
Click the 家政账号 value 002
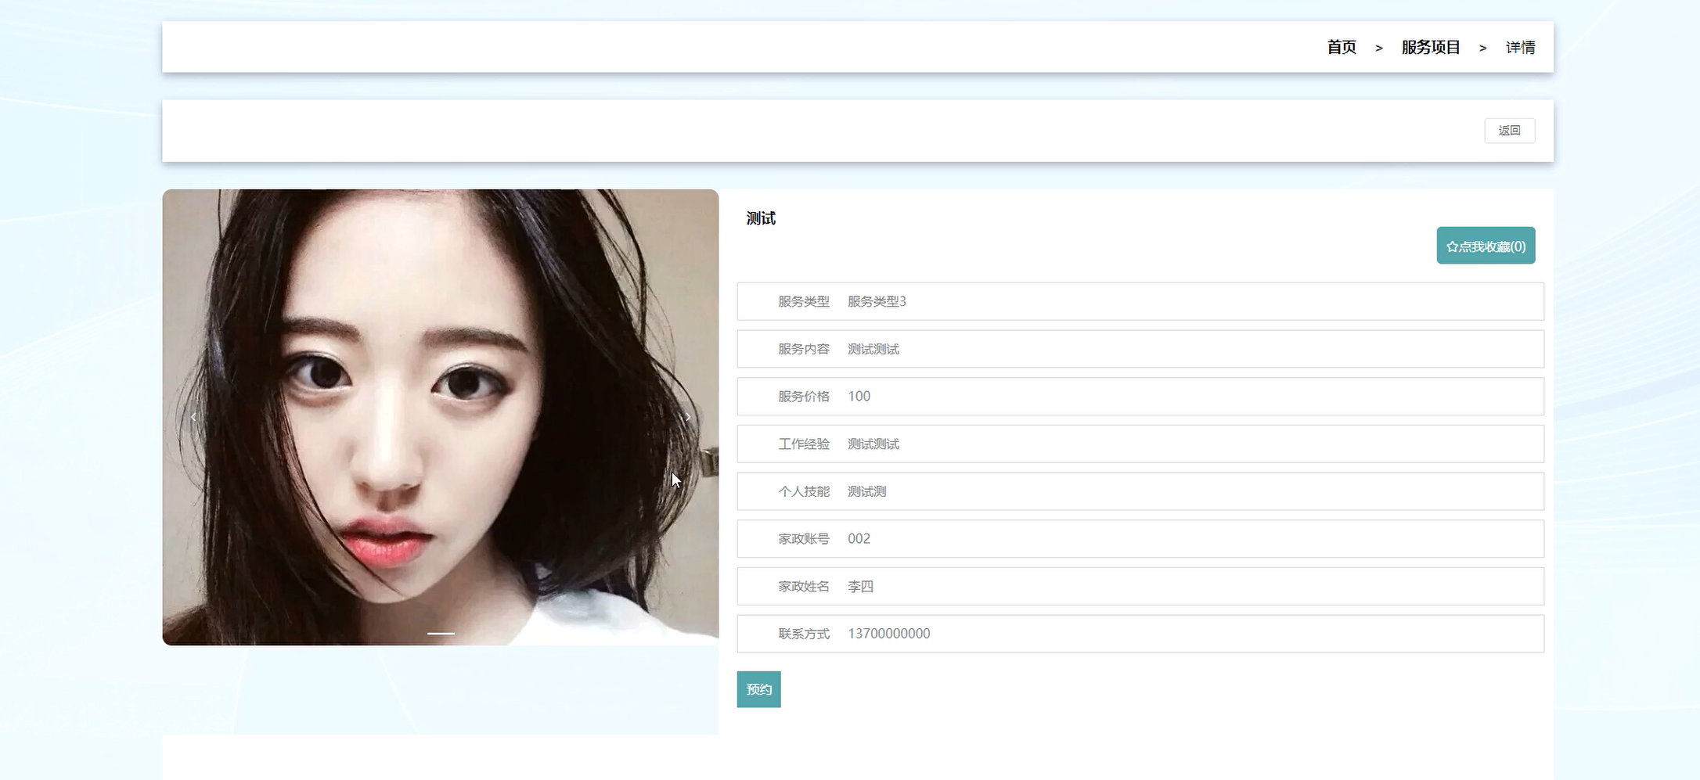[x=859, y=539]
